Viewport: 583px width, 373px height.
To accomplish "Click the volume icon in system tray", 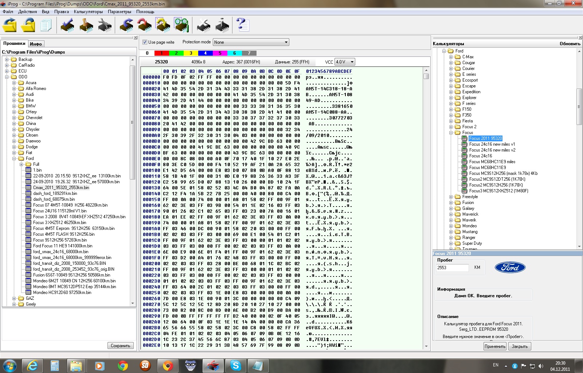I will (x=541, y=366).
